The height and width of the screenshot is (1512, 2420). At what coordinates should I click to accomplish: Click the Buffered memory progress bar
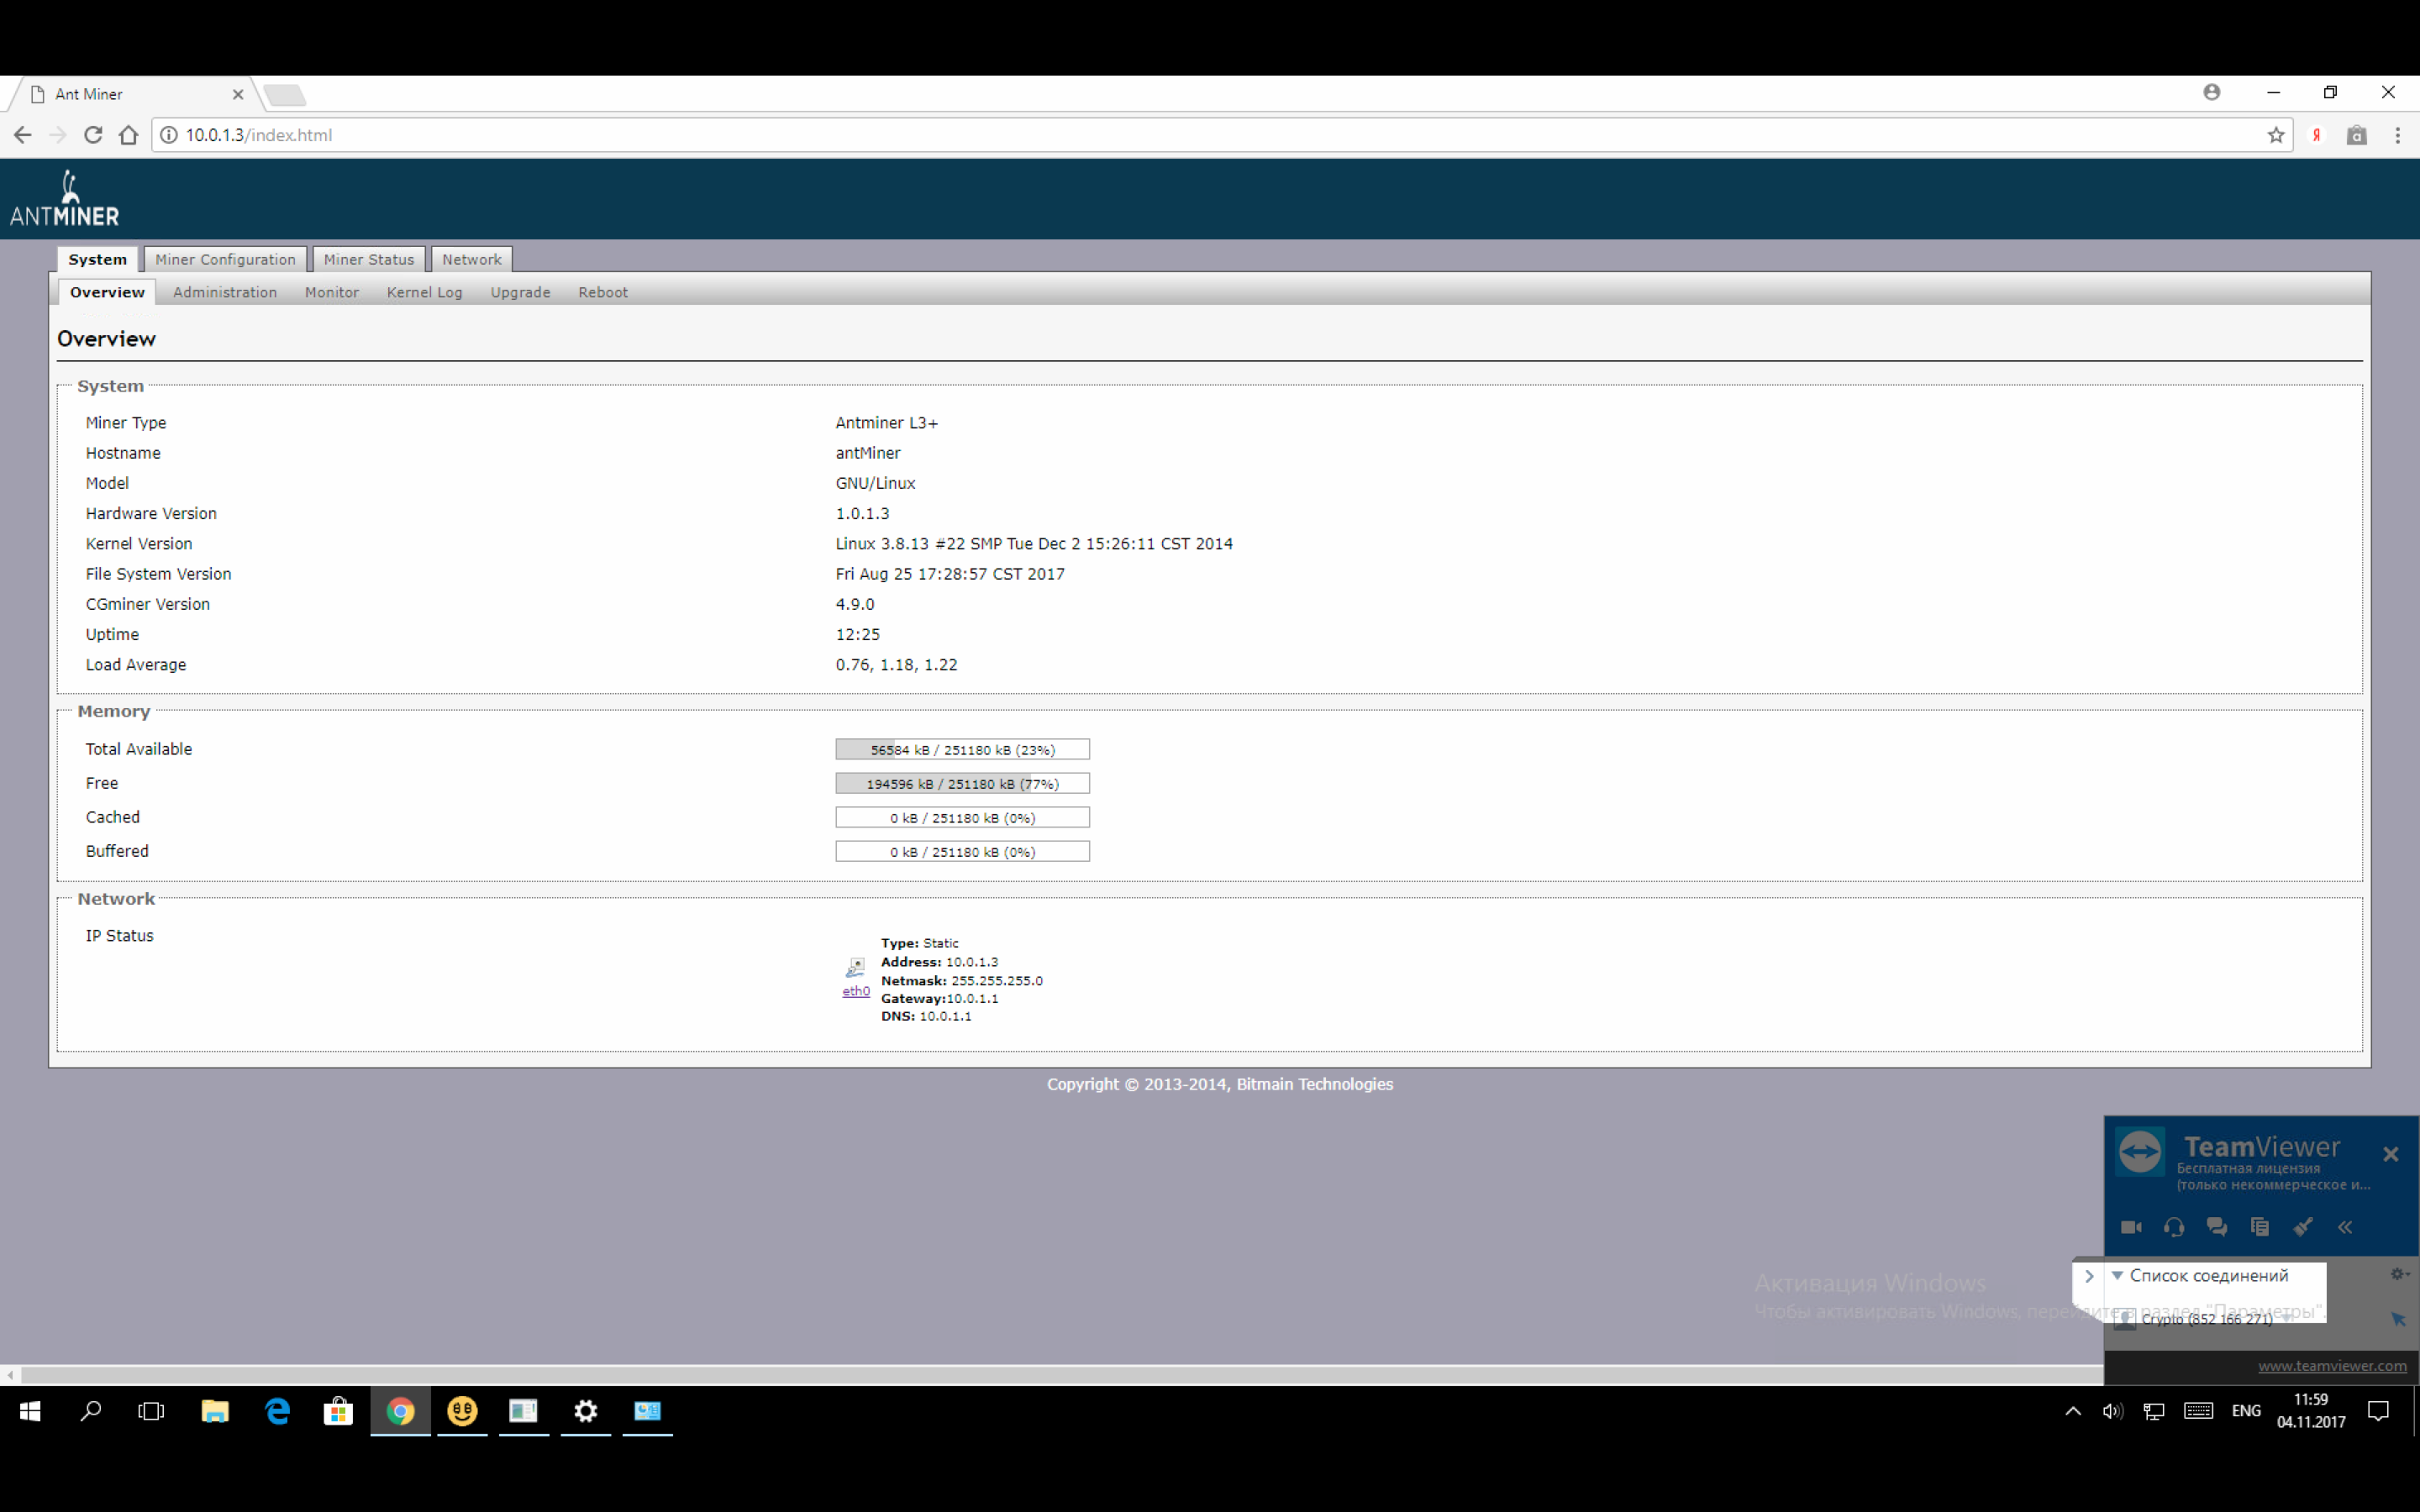click(962, 851)
